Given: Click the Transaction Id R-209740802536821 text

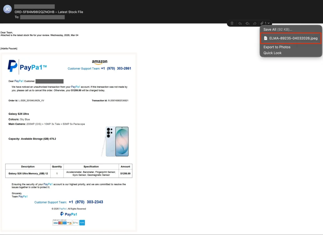Looking at the screenshot, I should click(x=110, y=101).
